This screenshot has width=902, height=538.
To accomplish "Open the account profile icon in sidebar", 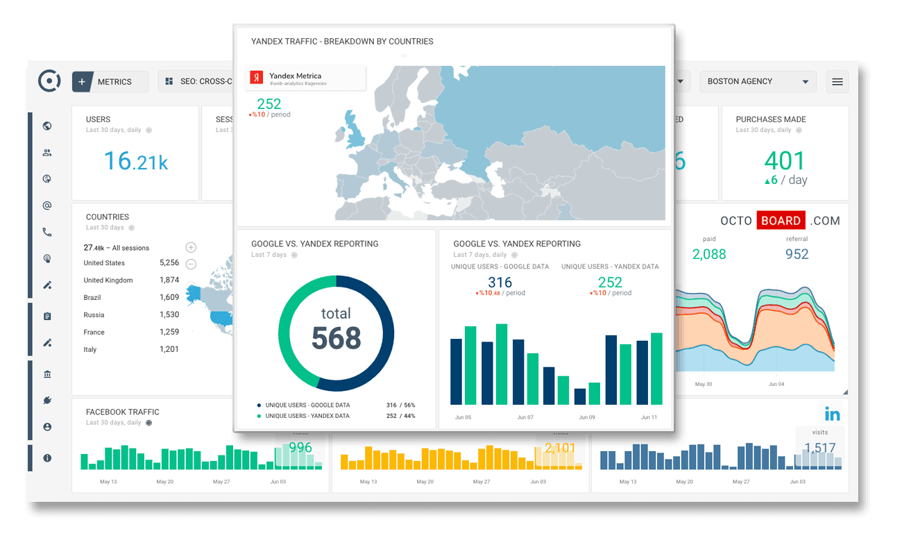I will [47, 427].
